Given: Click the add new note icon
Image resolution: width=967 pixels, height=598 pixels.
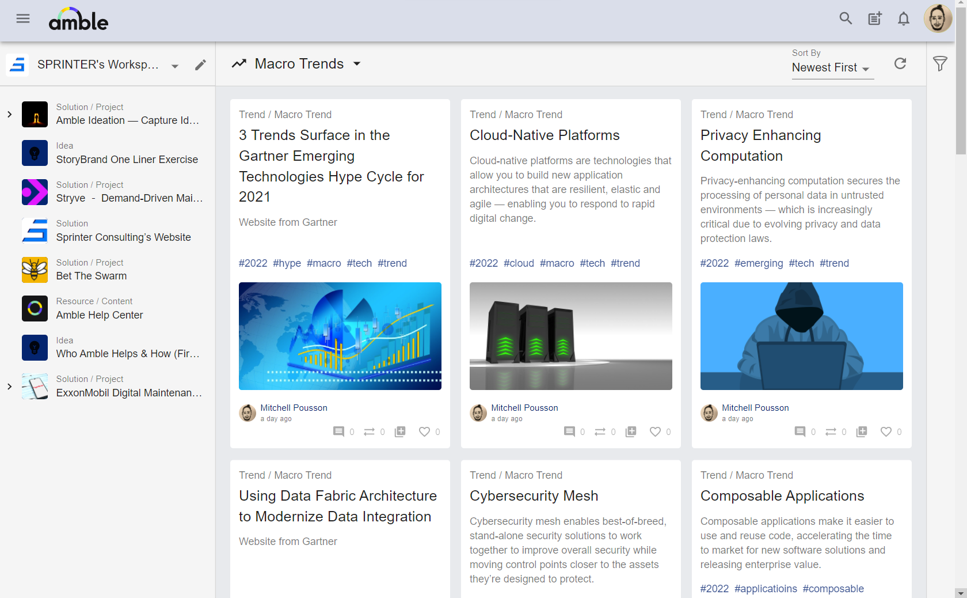Looking at the screenshot, I should pos(875,19).
